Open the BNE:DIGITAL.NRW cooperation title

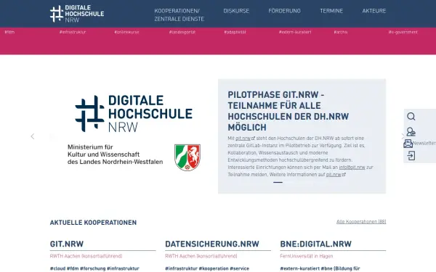point(316,244)
